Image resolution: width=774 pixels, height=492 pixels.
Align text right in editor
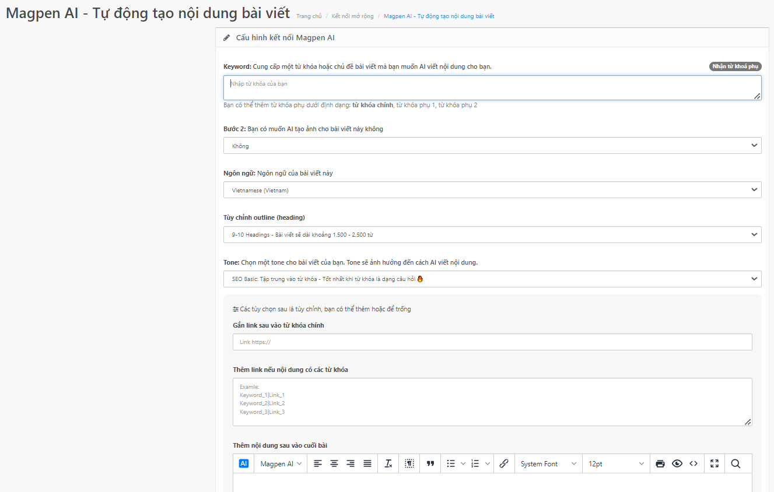coord(351,463)
